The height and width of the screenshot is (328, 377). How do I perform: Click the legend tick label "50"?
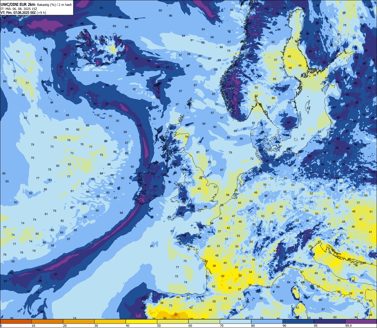point(159,326)
